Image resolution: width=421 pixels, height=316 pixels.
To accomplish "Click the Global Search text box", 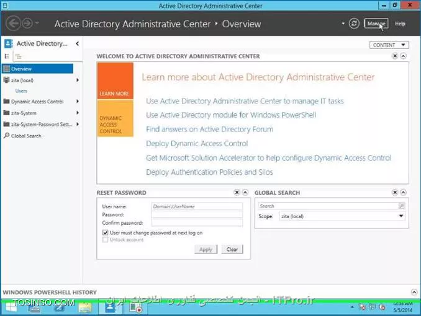I will pos(328,206).
